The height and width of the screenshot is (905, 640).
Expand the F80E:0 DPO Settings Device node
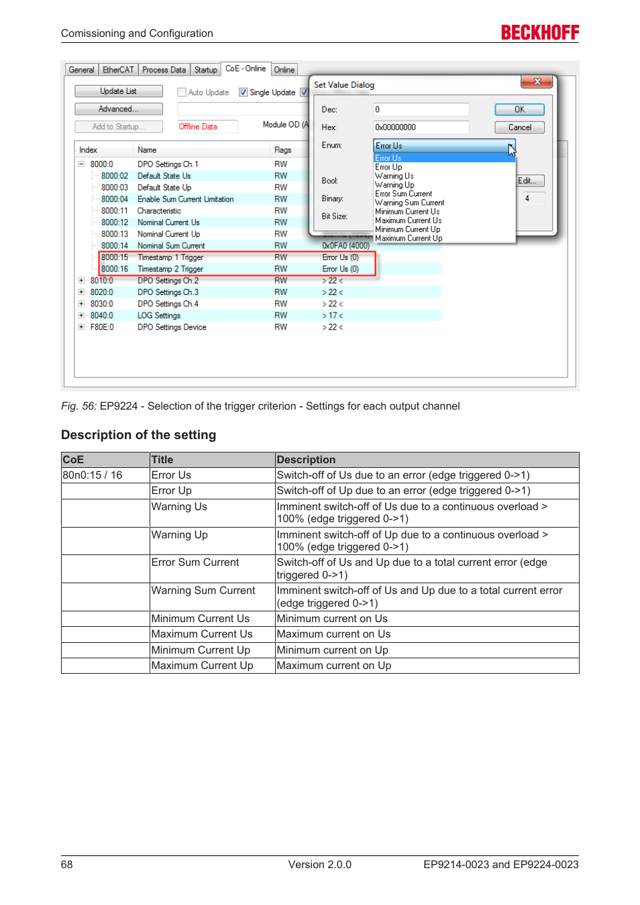pos(81,327)
